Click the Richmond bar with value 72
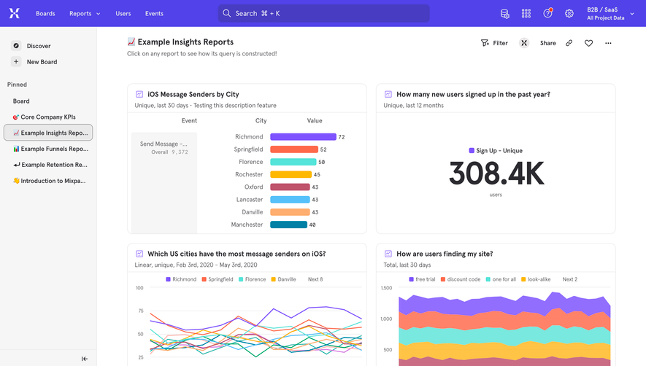Viewport: 646px width, 366px height. coord(303,136)
